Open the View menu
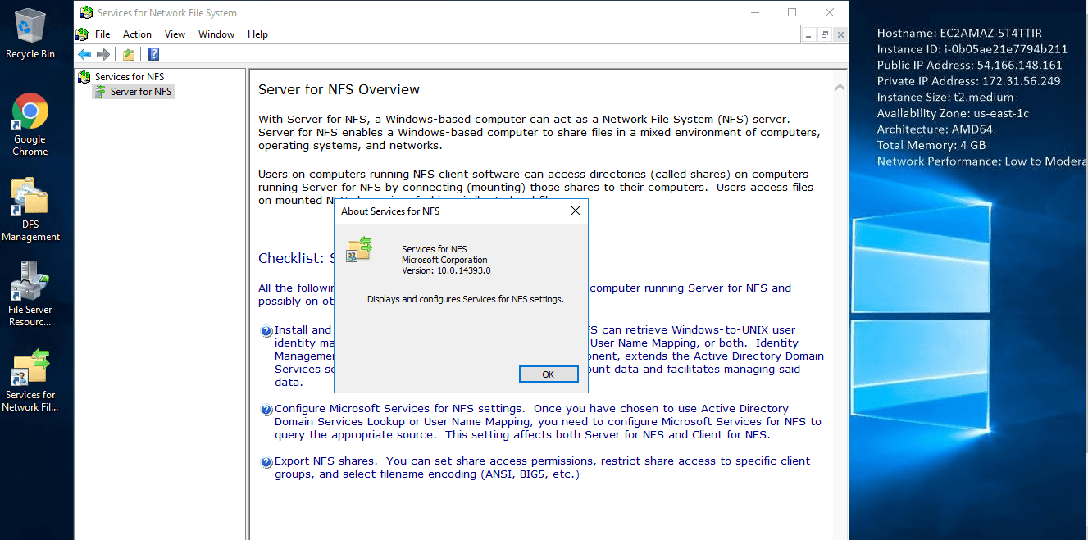Viewport: 1088px width, 540px height. pyautogui.click(x=175, y=34)
